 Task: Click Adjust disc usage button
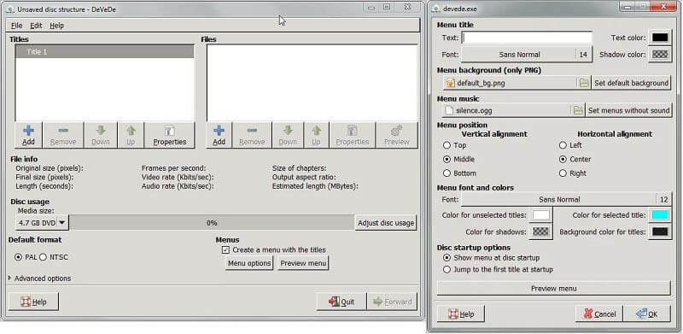pyautogui.click(x=386, y=223)
